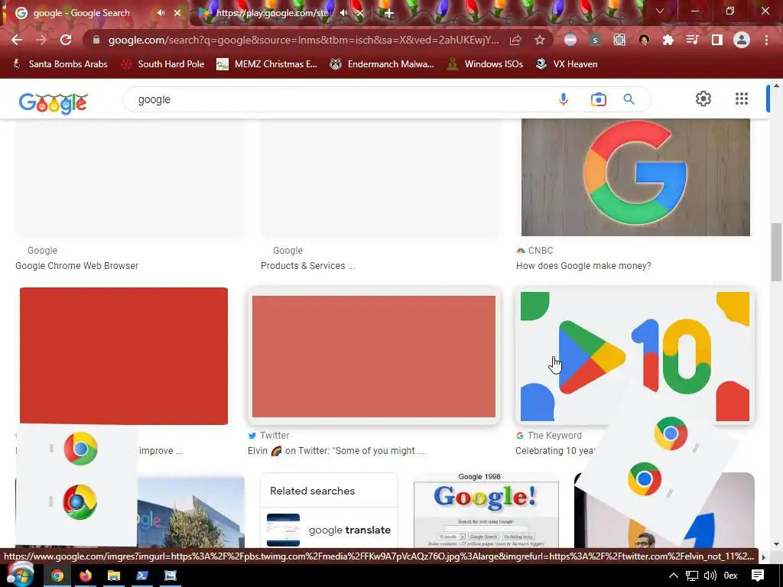
Task: Open the Extensions puzzle piece menu
Action: click(x=668, y=40)
